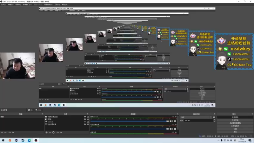Decrease the transition duration with the down arrow
254x143 pixels.
coord(214,121)
